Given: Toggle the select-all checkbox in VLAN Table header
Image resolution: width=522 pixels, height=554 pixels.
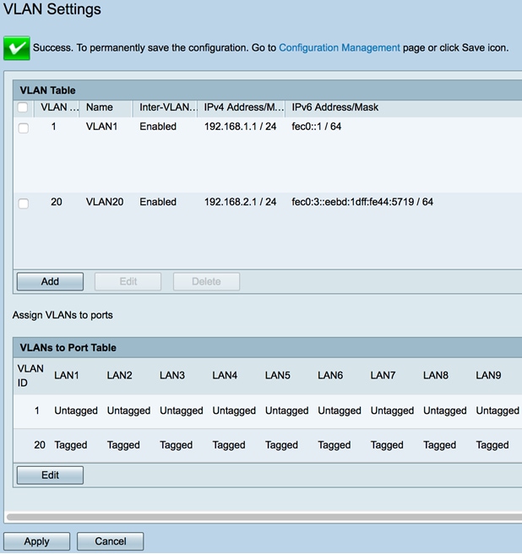Looking at the screenshot, I should [23, 107].
